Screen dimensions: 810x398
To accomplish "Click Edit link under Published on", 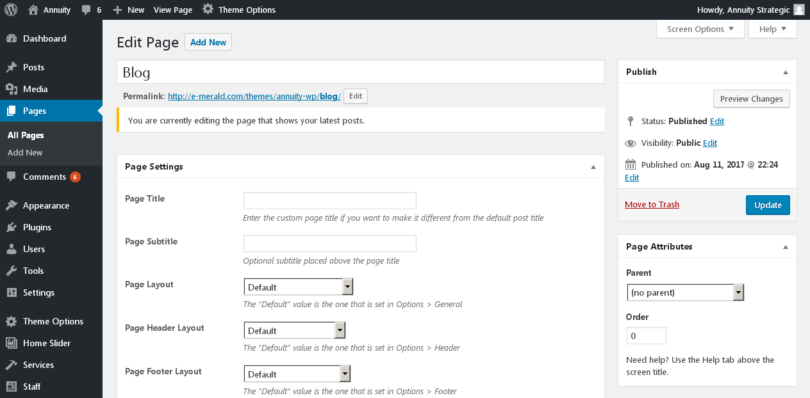I will [x=632, y=177].
